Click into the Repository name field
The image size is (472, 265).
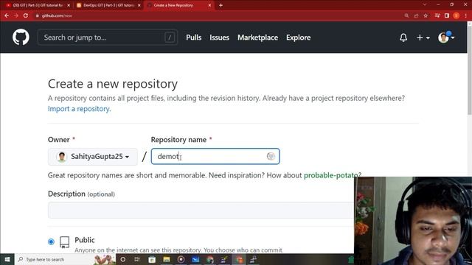point(215,156)
